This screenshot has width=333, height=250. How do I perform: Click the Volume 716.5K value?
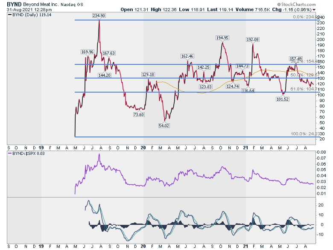point(253,9)
